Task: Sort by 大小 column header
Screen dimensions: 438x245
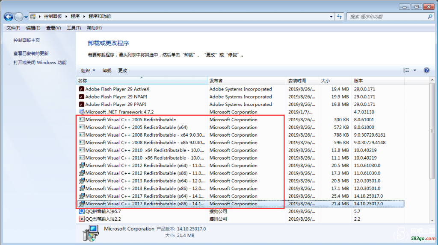Action: 335,81
